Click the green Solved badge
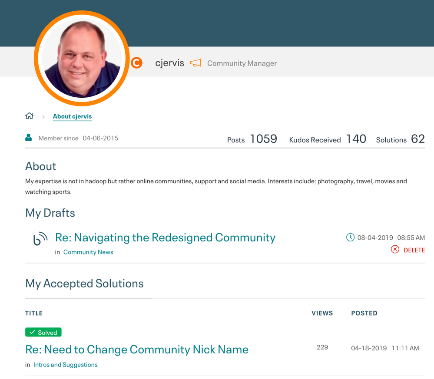Image resolution: width=434 pixels, height=379 pixels. point(43,333)
